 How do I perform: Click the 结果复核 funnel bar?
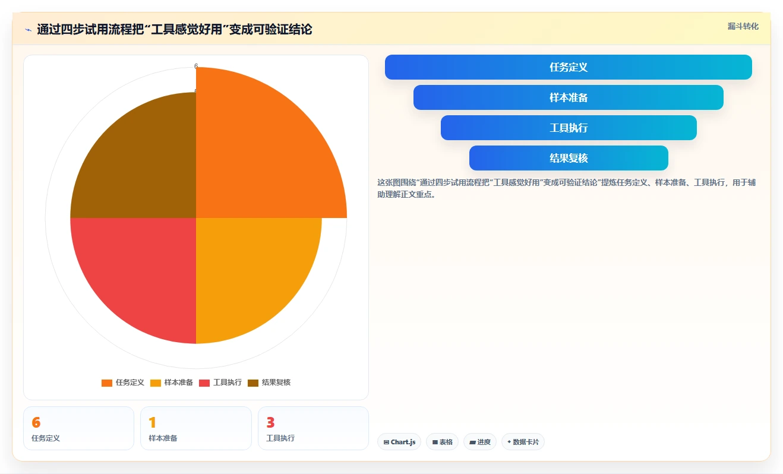click(x=568, y=158)
